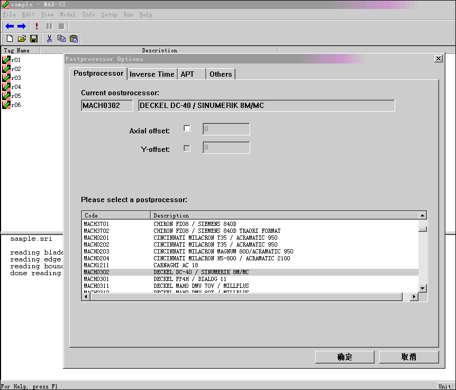Click the list's scroll up arrow

pos(423,215)
